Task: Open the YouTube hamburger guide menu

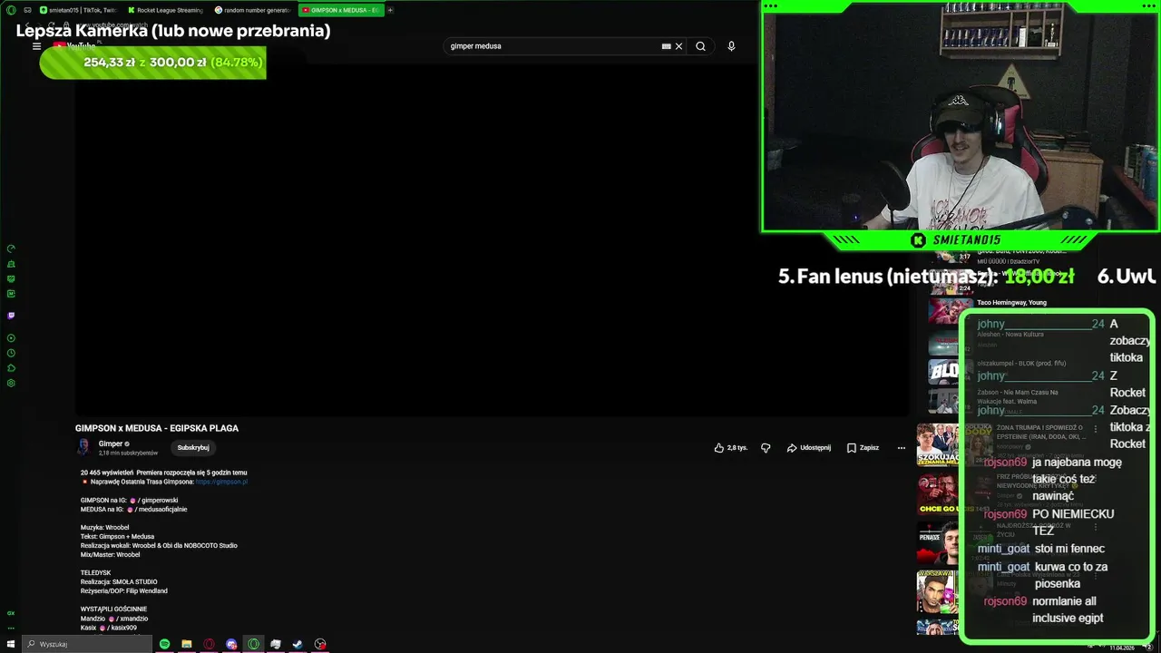Action: (36, 46)
